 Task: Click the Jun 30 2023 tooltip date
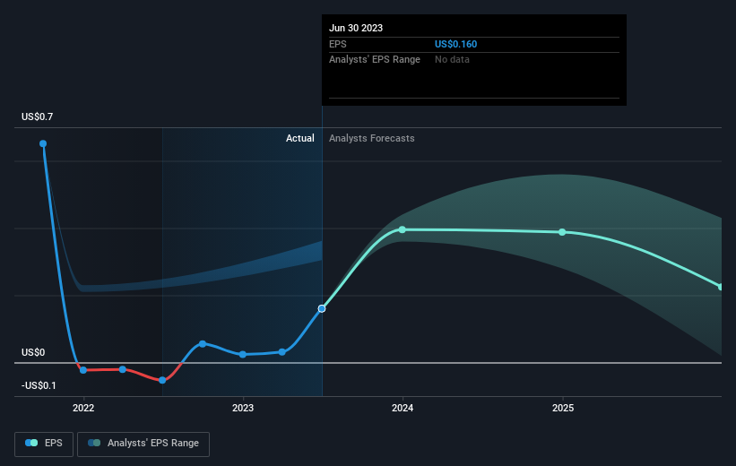pyautogui.click(x=356, y=28)
